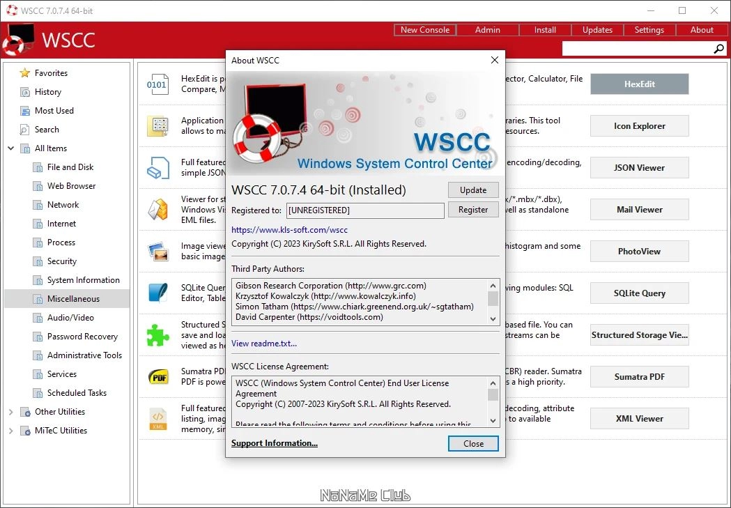The width and height of the screenshot is (731, 508).
Task: Click the History clock icon
Action: pos(24,92)
